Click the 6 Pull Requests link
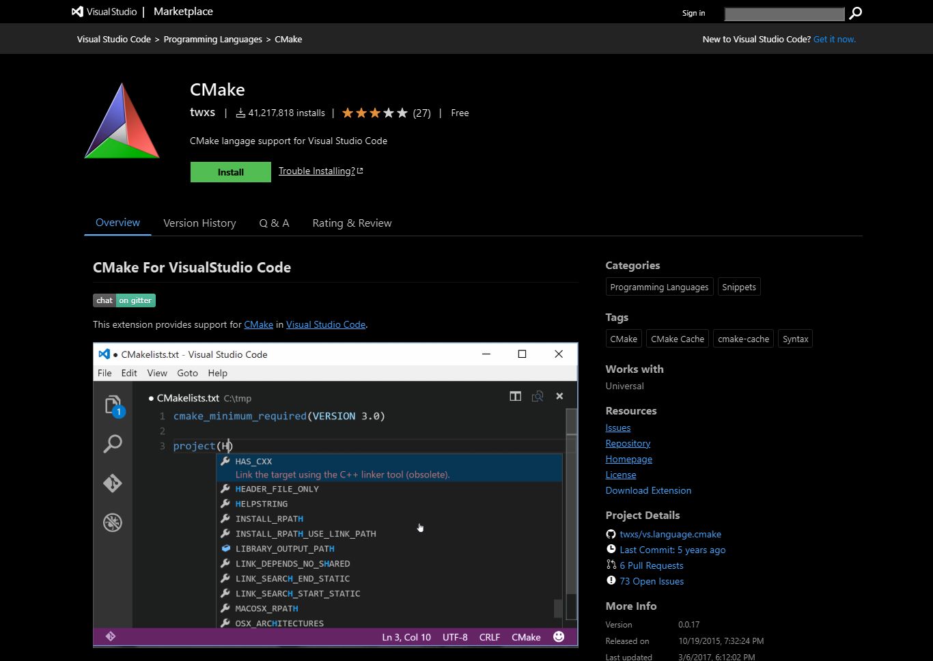The height and width of the screenshot is (661, 933). click(652, 565)
